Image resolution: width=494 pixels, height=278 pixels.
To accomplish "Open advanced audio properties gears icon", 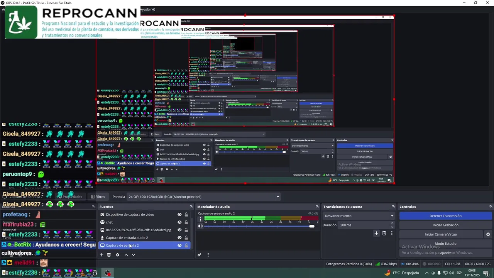I will point(200,255).
